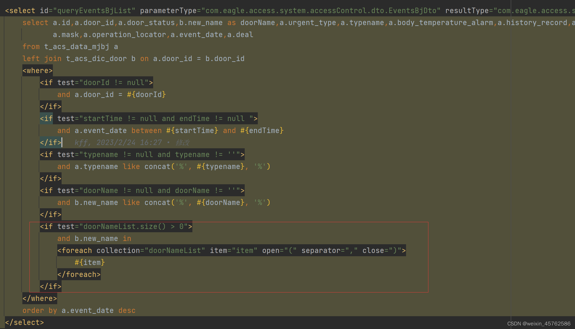Click the #{startTime} placeholder
This screenshot has height=329, width=575.
click(x=192, y=131)
